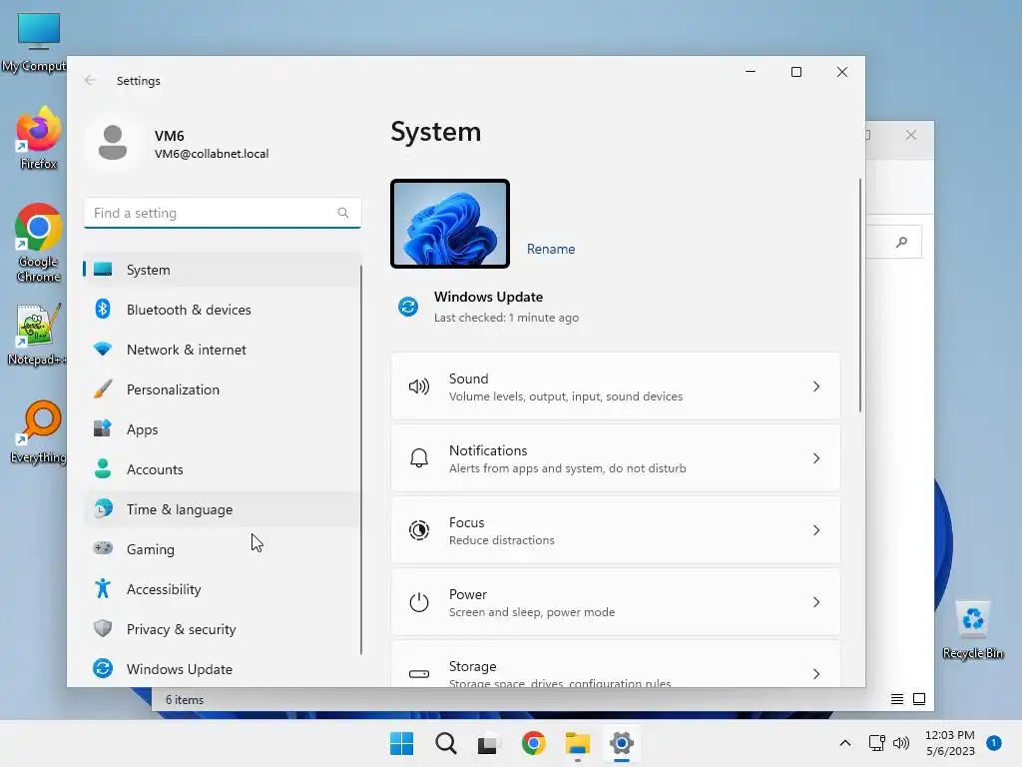Expand the Focus chevron
The height and width of the screenshot is (767, 1022).
(x=816, y=530)
